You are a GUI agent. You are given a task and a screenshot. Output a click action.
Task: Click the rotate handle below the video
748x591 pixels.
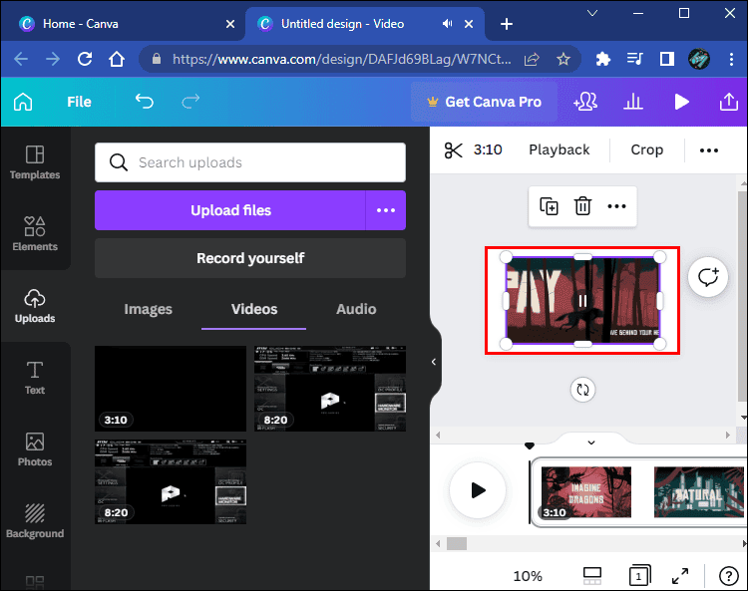pyautogui.click(x=582, y=390)
